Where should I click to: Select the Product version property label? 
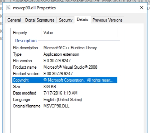coord(26,74)
